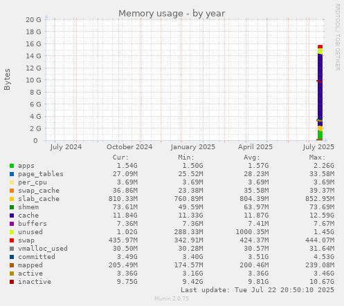Click the Max column header
This screenshot has height=306, width=344.
coord(317,157)
